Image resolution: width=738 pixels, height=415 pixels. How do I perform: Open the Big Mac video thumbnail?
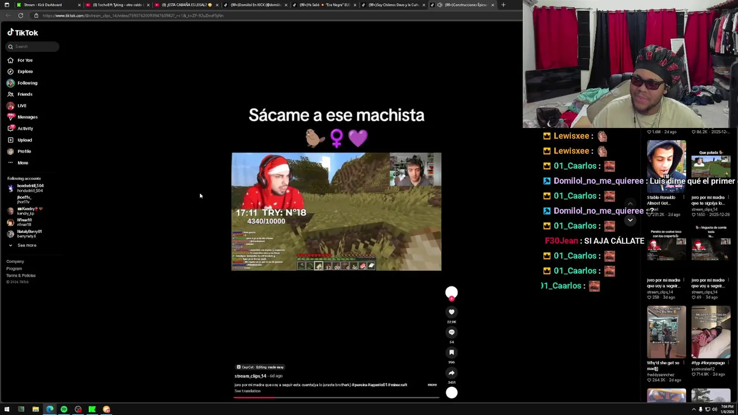coord(667,332)
